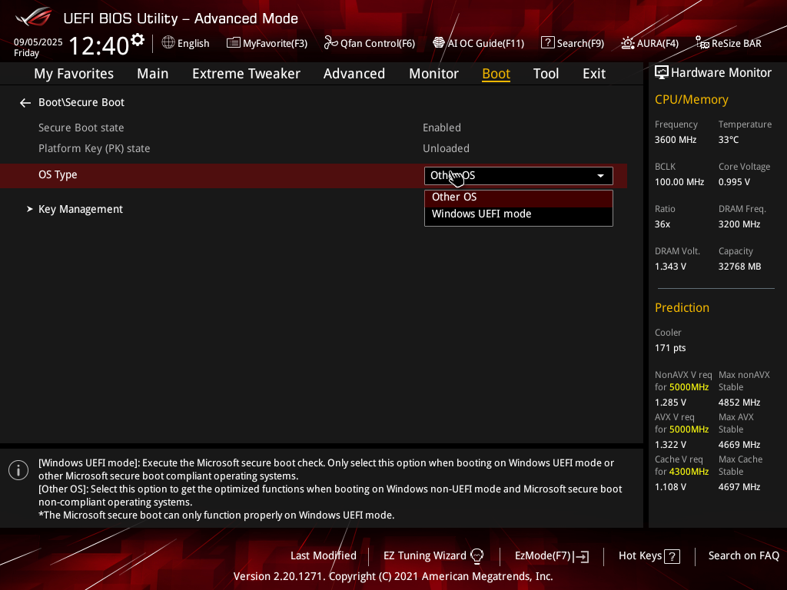Image resolution: width=787 pixels, height=590 pixels.
Task: Go to the Exit tab
Action: tap(594, 74)
